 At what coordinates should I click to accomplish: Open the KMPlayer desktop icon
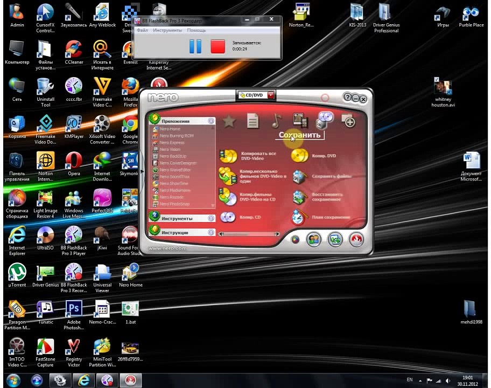coord(74,127)
